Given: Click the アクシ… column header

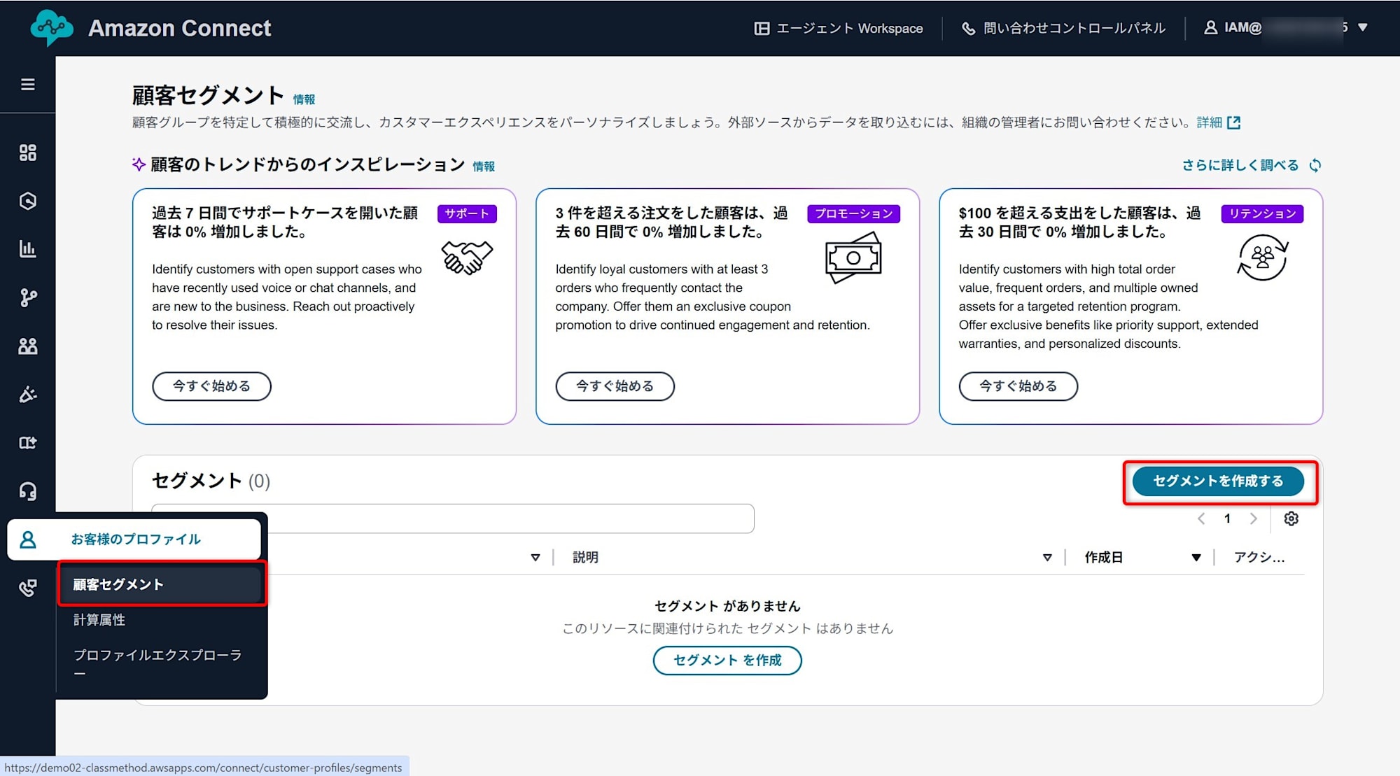Looking at the screenshot, I should pos(1259,558).
